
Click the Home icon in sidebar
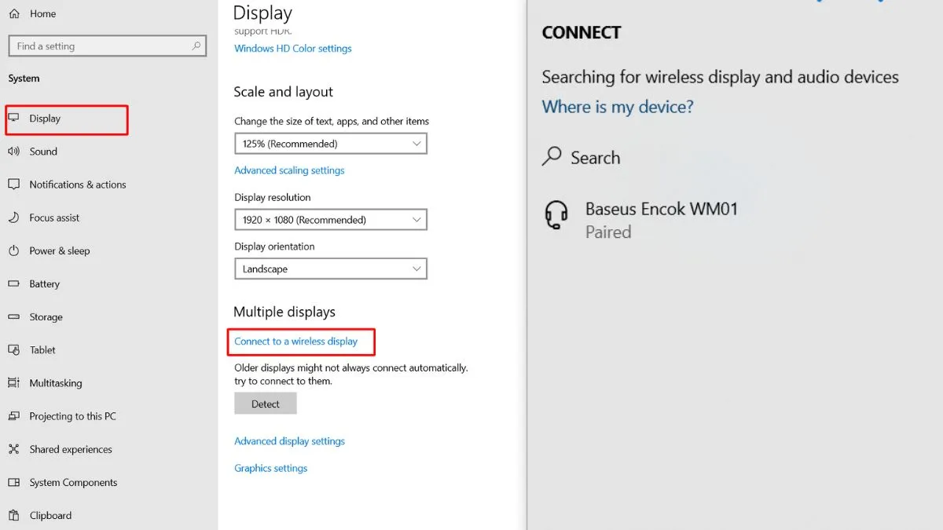coord(14,14)
